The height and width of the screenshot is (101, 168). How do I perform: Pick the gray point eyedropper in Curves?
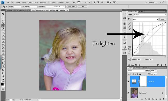pyautogui.click(x=129, y=26)
